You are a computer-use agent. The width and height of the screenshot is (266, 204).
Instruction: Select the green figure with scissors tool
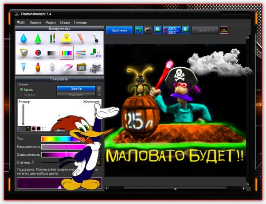pos(95,53)
